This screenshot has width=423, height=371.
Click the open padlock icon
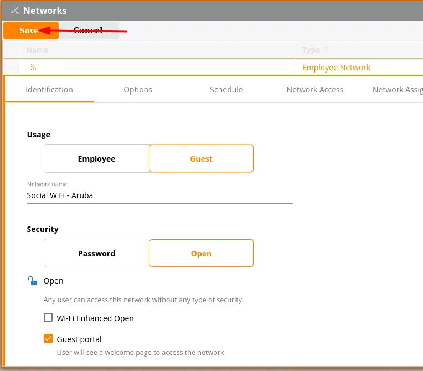click(x=33, y=281)
